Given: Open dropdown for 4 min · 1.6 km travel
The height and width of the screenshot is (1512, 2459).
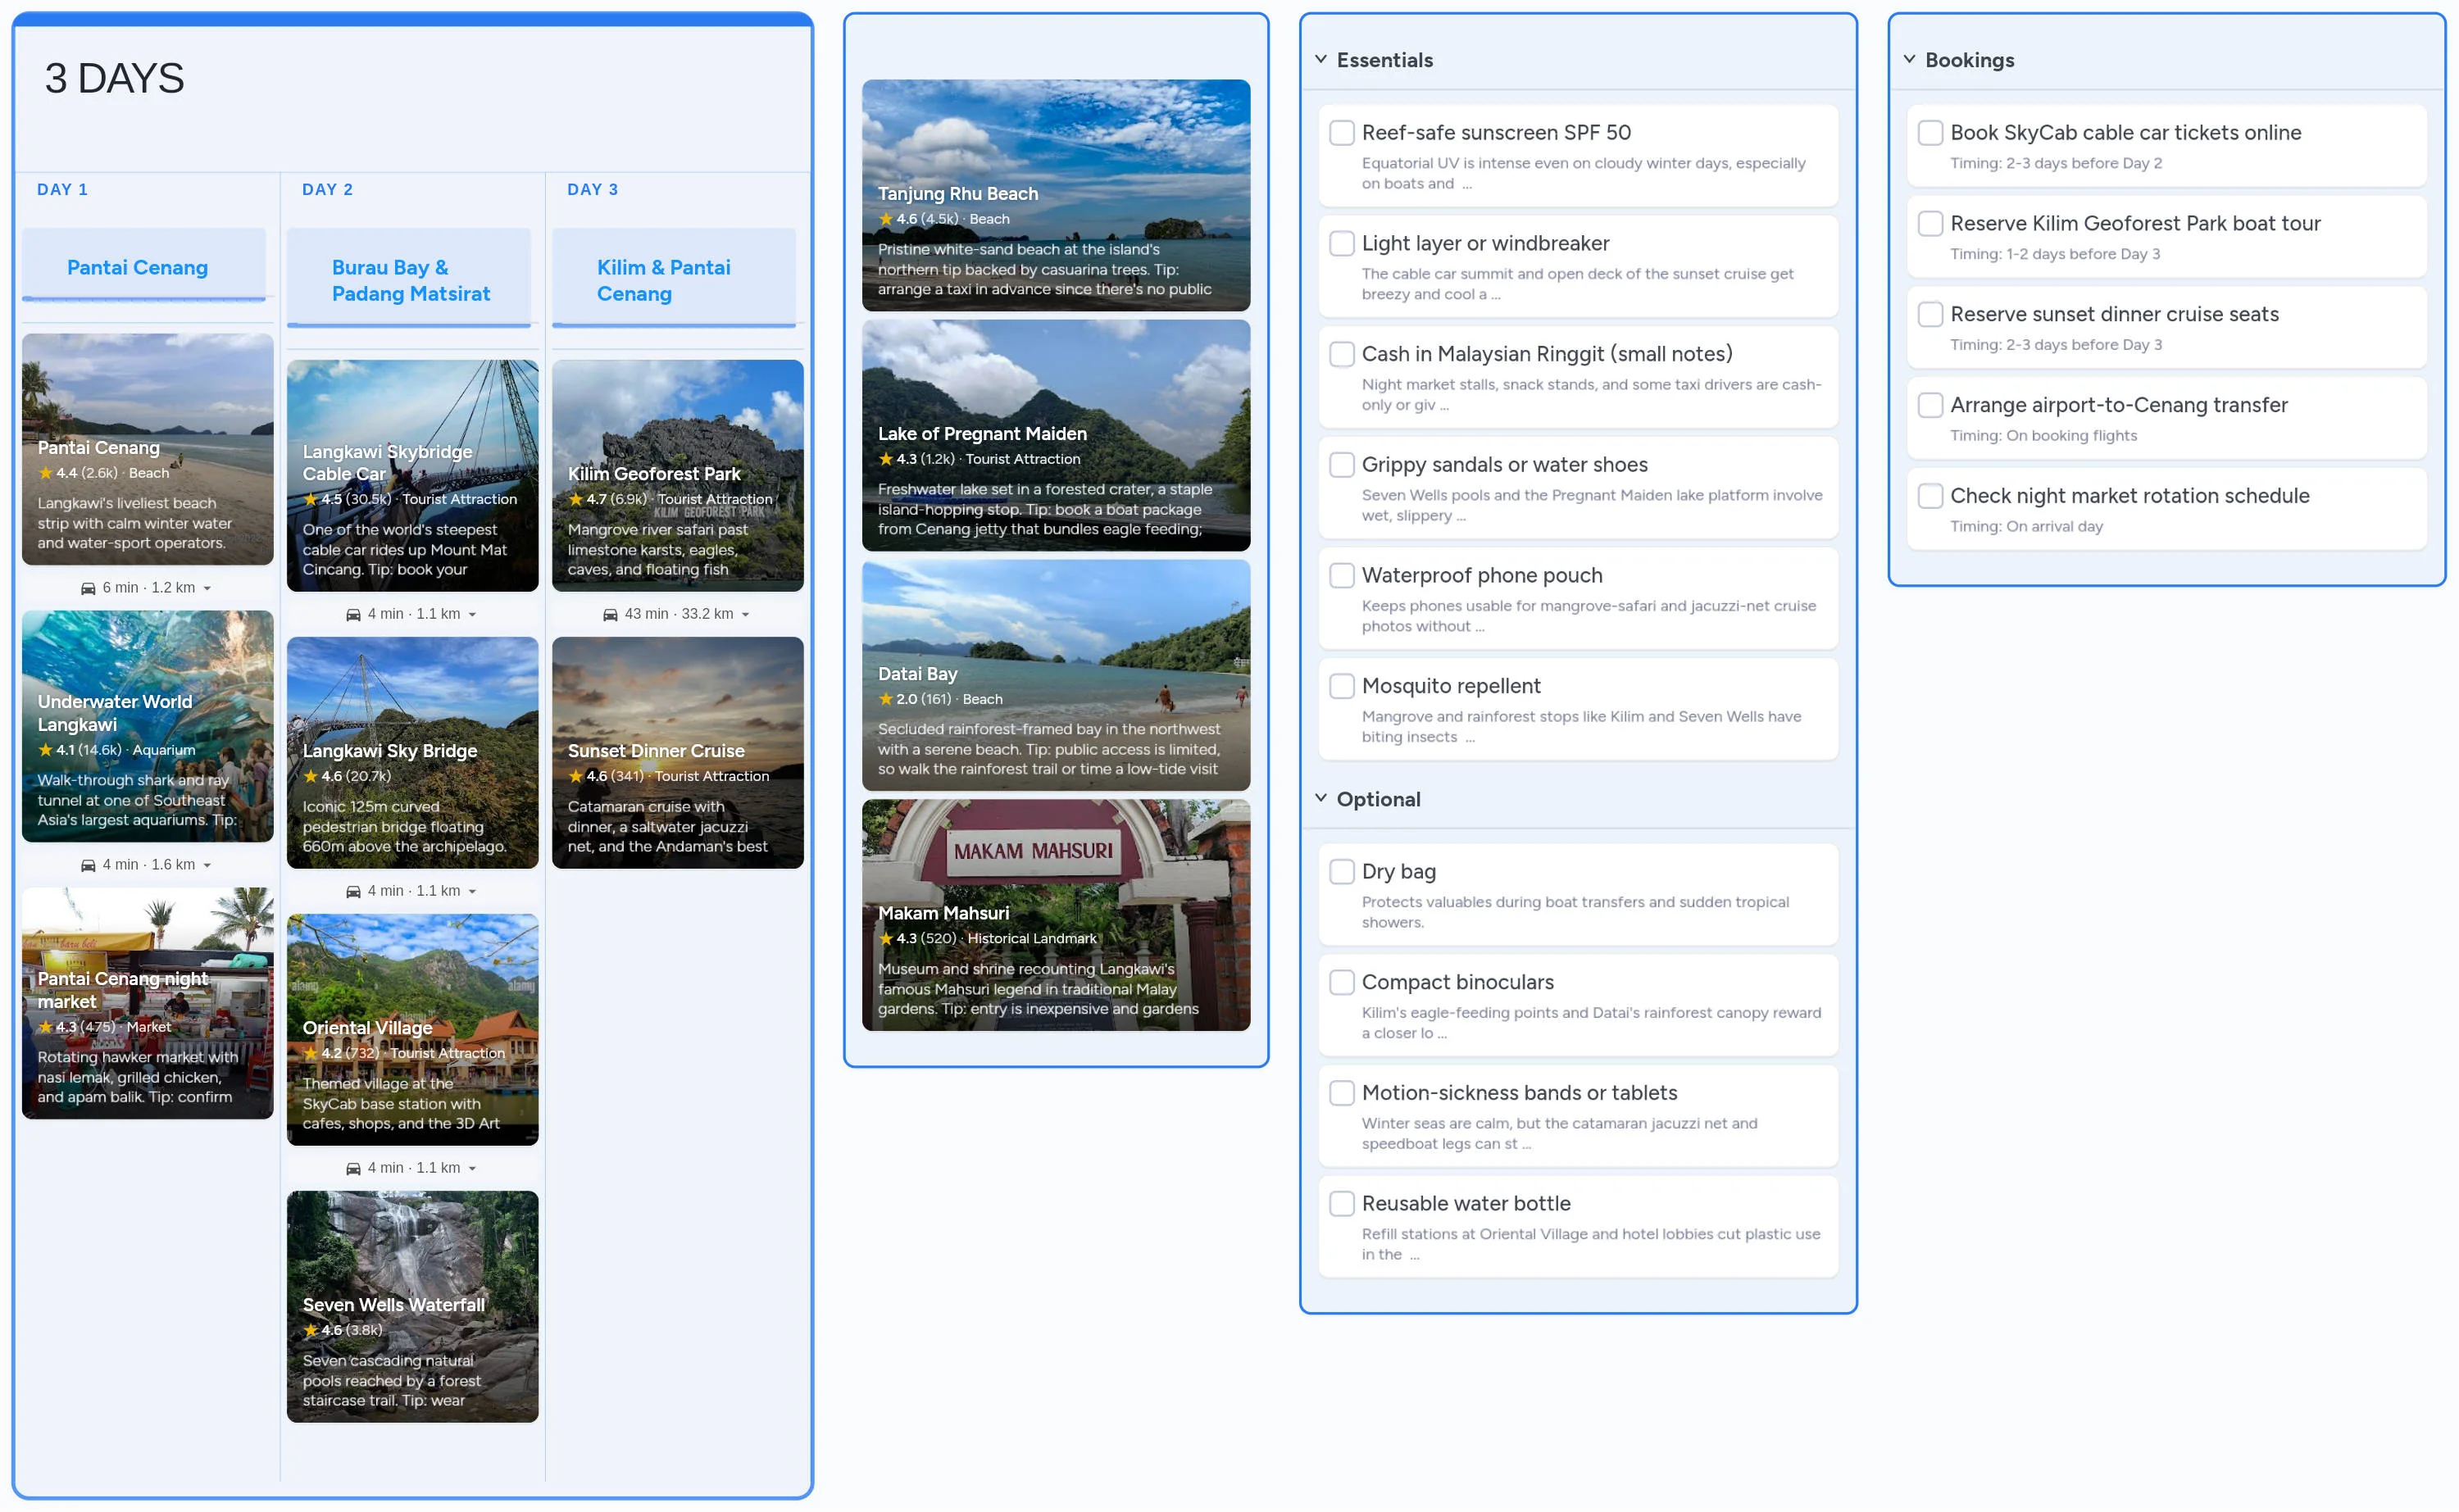Looking at the screenshot, I should 207,866.
